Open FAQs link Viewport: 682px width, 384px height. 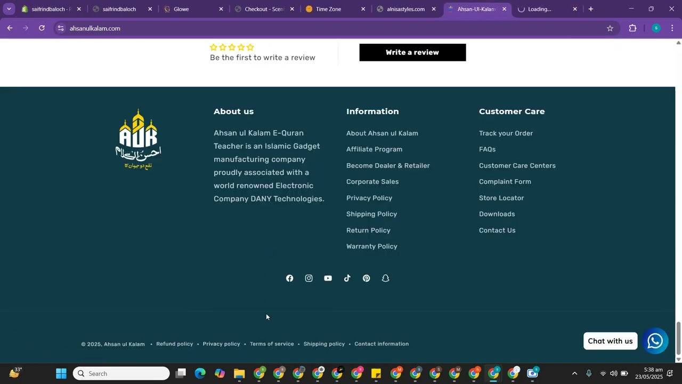click(487, 149)
